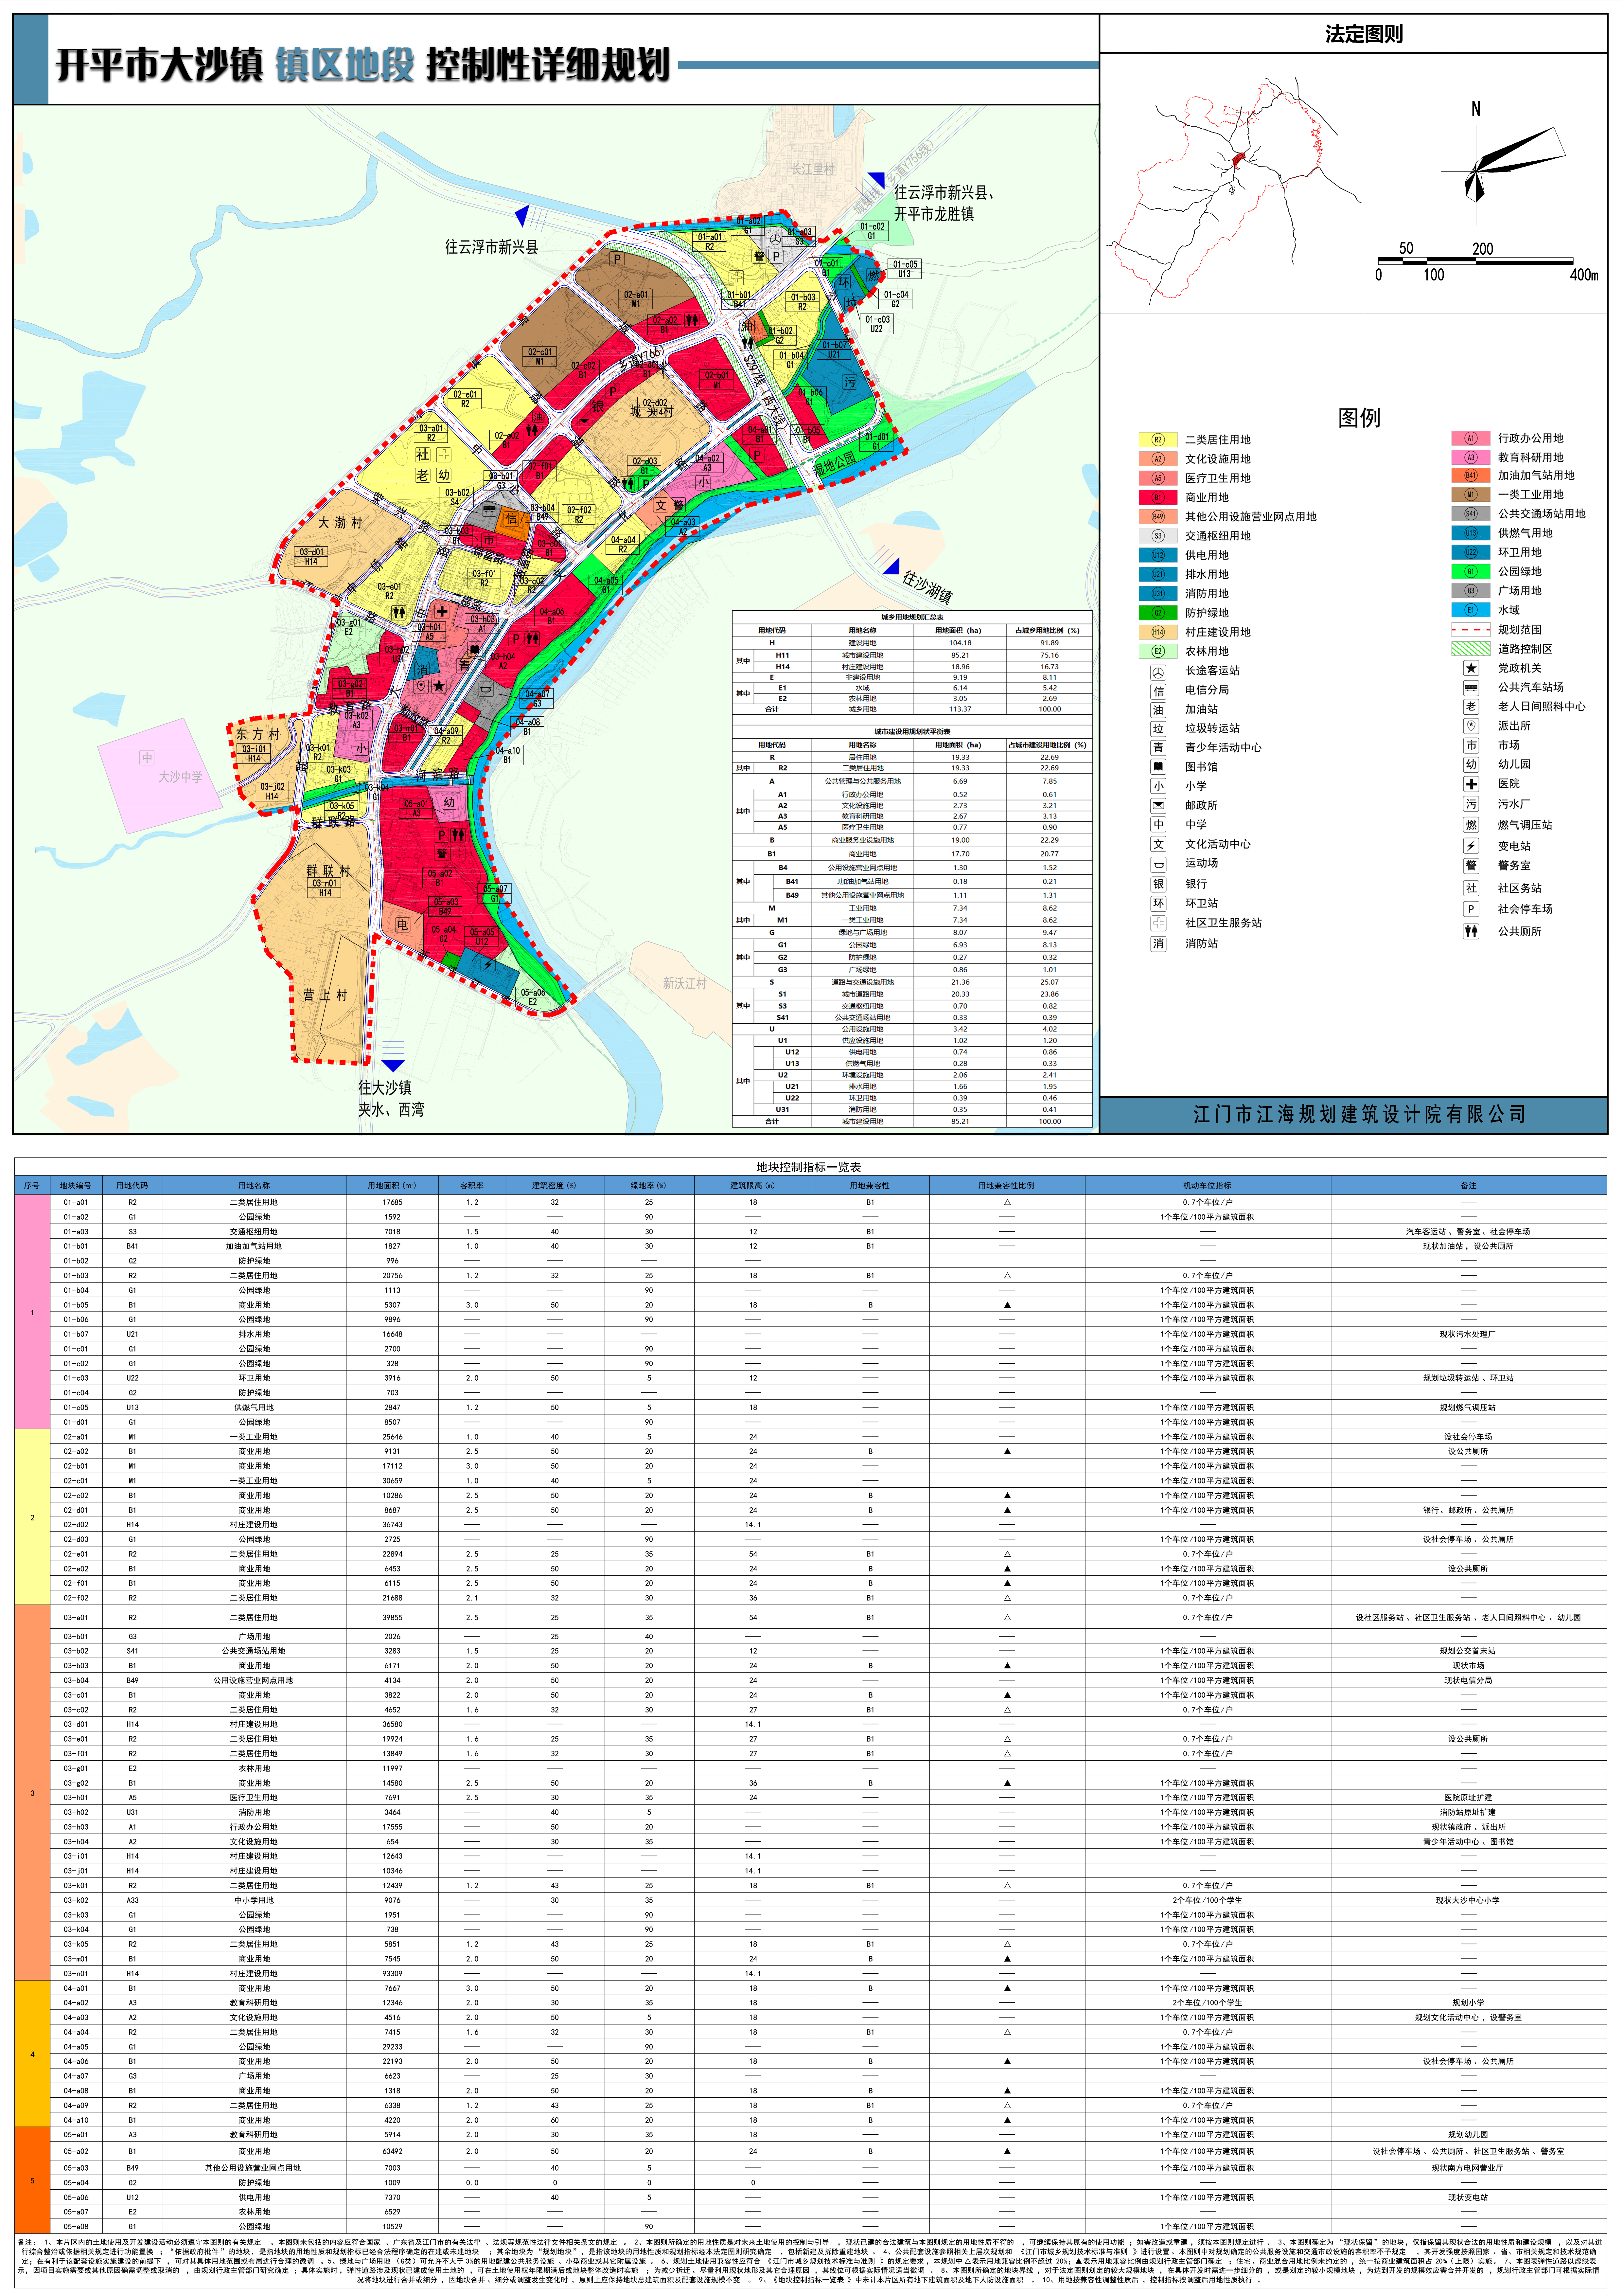Click the 小学 legend symbol

point(1158,786)
